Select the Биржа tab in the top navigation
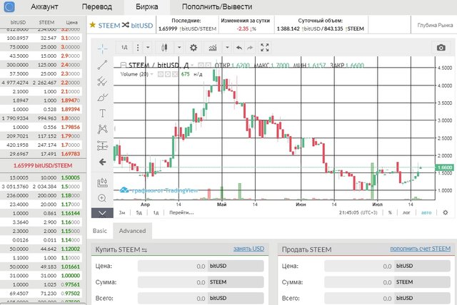Viewport: 457px width, 305px height. click(x=147, y=6)
